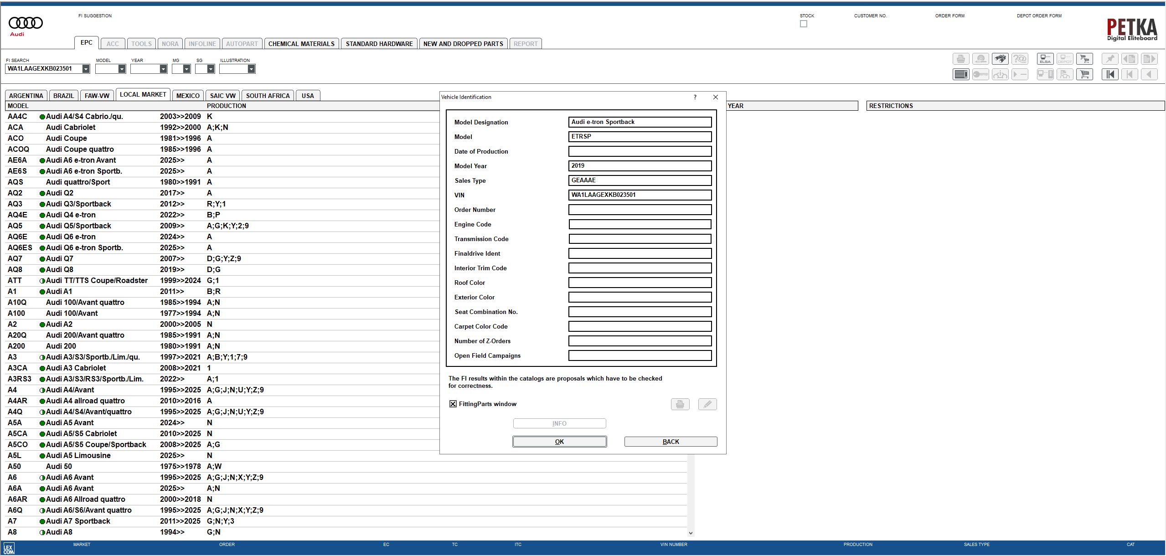Click the Order Number field
Image resolution: width=1166 pixels, height=556 pixels.
click(x=640, y=210)
